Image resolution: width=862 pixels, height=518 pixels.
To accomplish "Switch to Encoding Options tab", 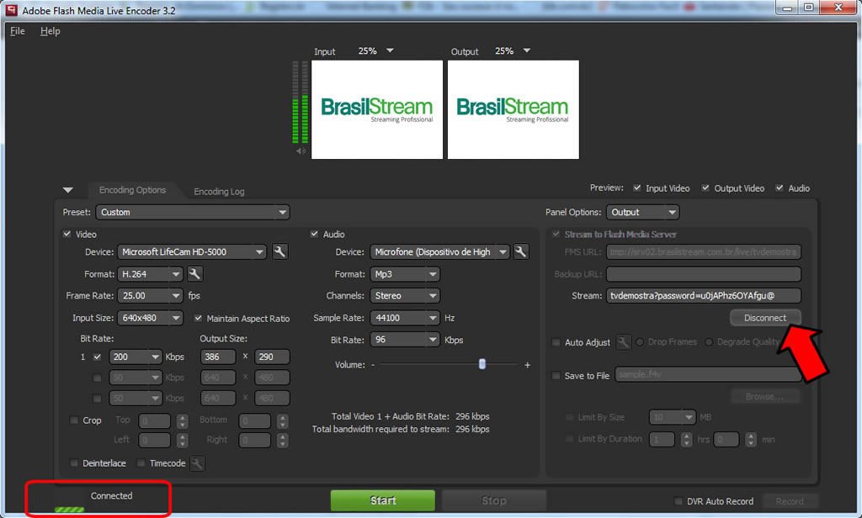I will [132, 190].
